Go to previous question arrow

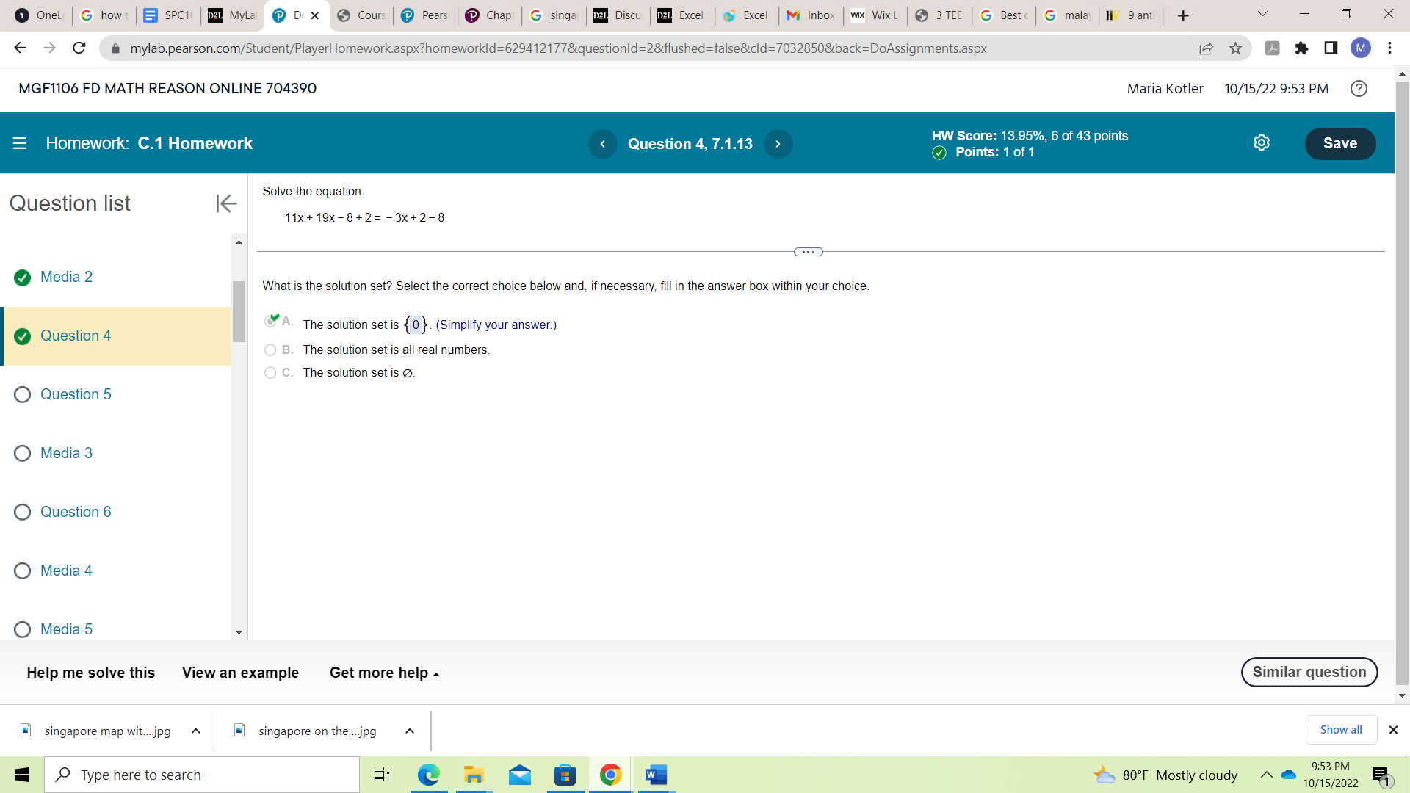(602, 144)
